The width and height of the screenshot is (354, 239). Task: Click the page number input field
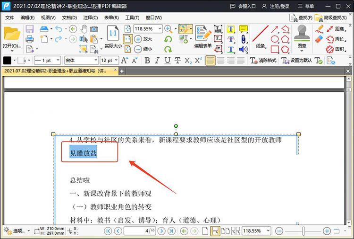point(140,231)
